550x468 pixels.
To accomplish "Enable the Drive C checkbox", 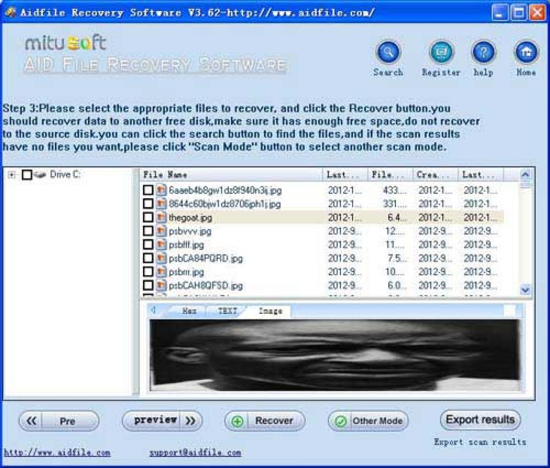I will (x=27, y=175).
